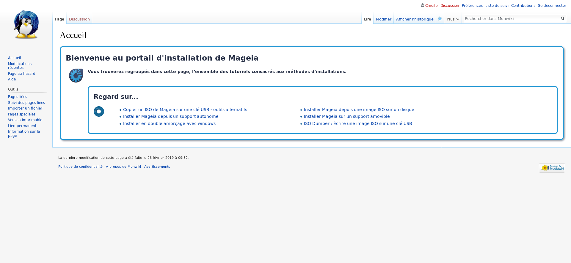Open ISO Dumper article link
571x263 pixels.
point(358,123)
